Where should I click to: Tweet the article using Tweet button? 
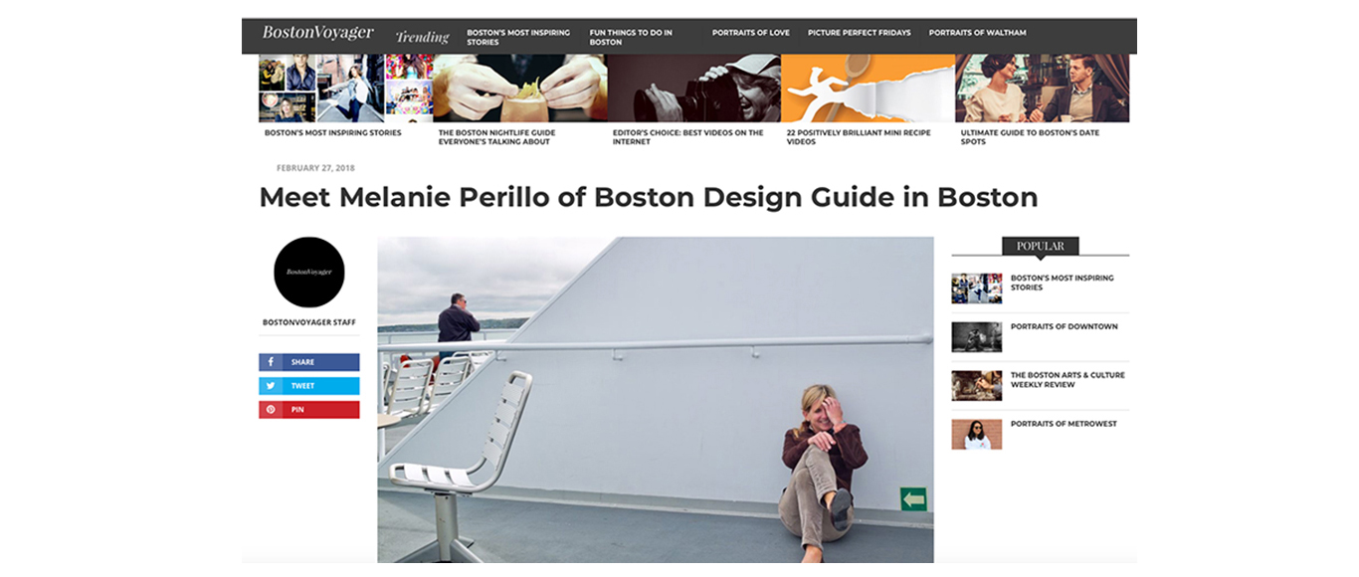tap(308, 386)
